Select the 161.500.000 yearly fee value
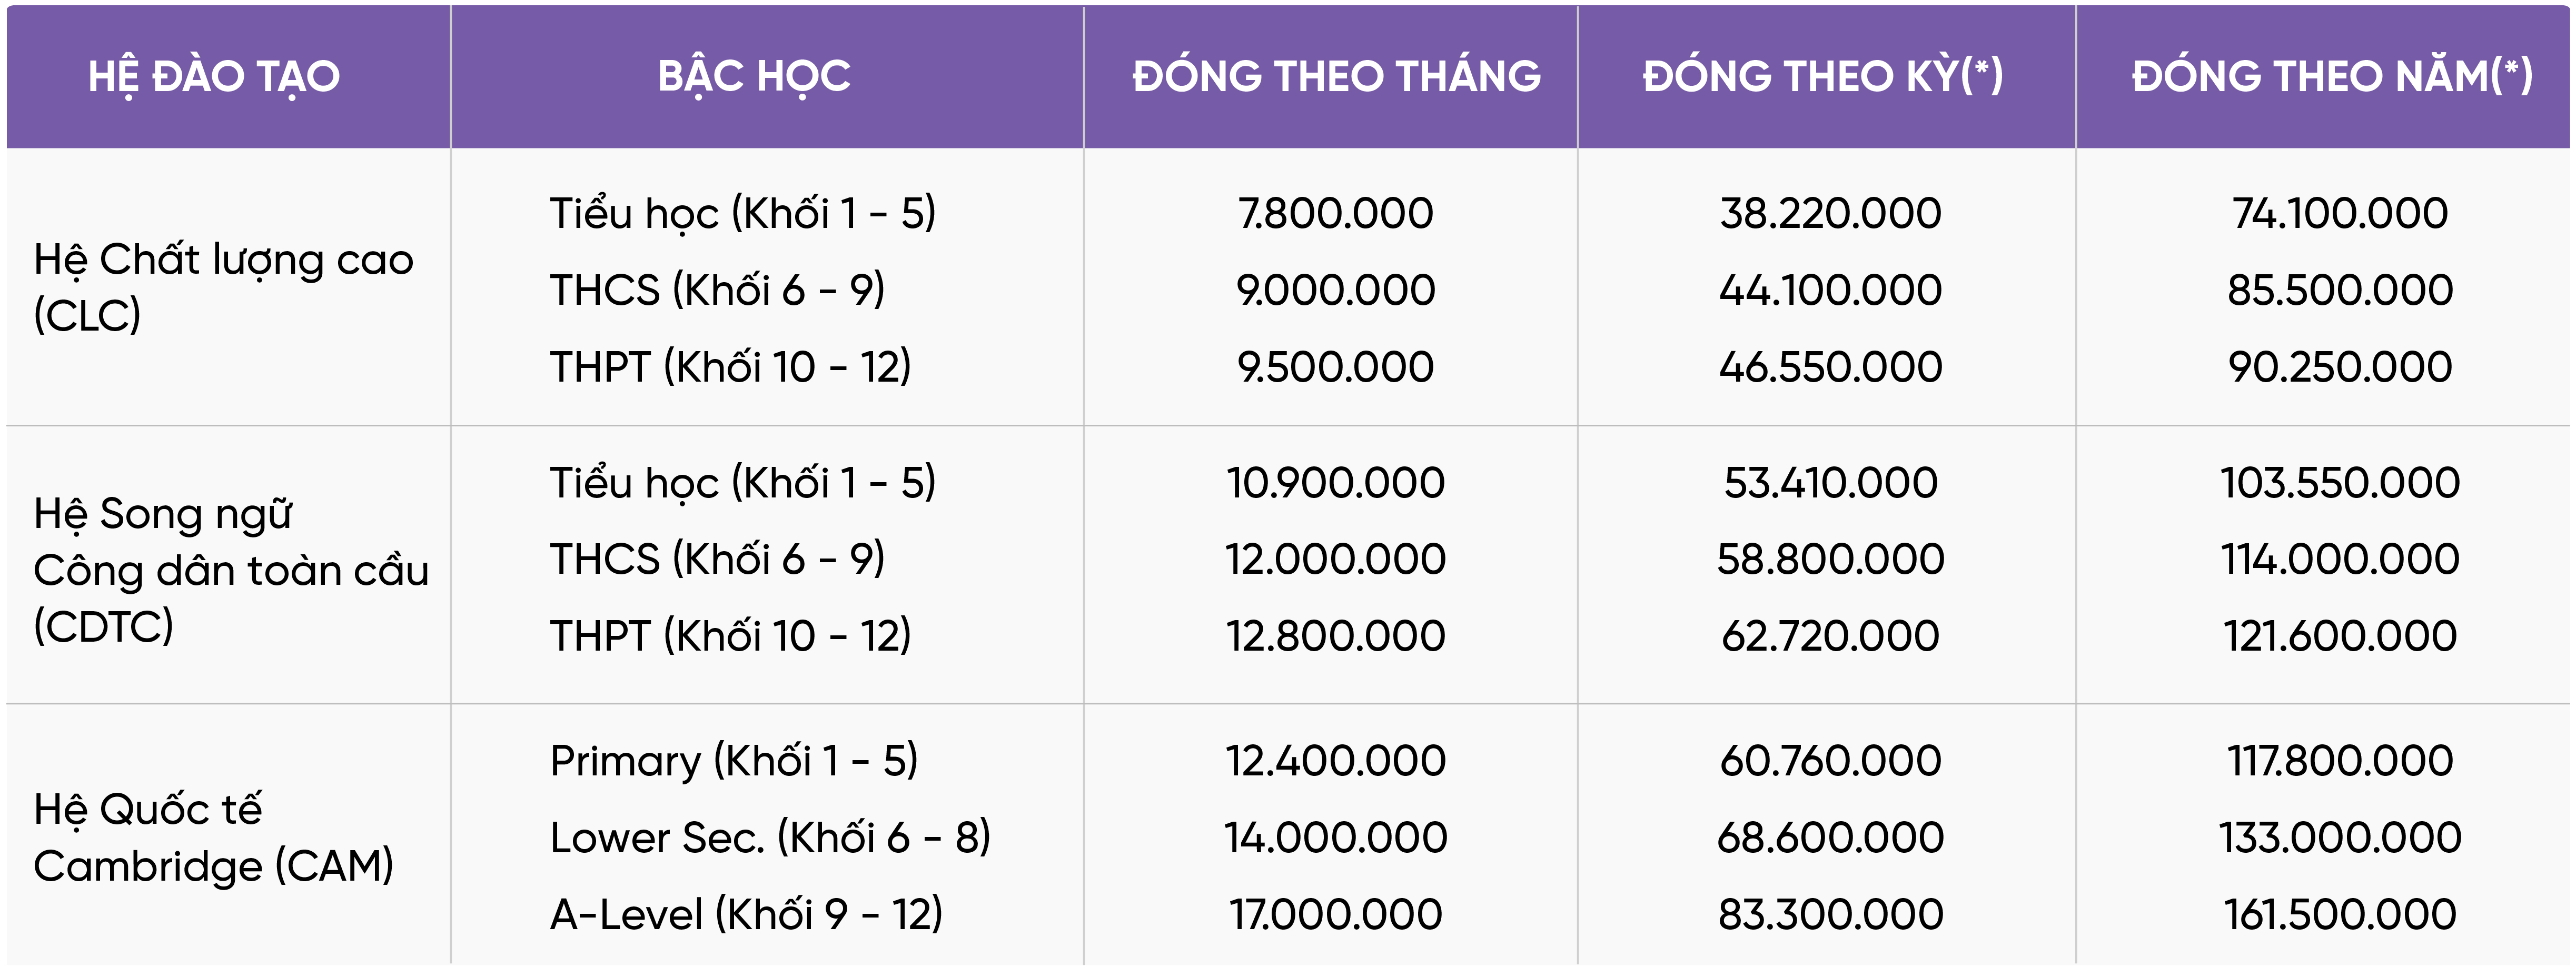The width and height of the screenshot is (2576, 977). click(2340, 914)
